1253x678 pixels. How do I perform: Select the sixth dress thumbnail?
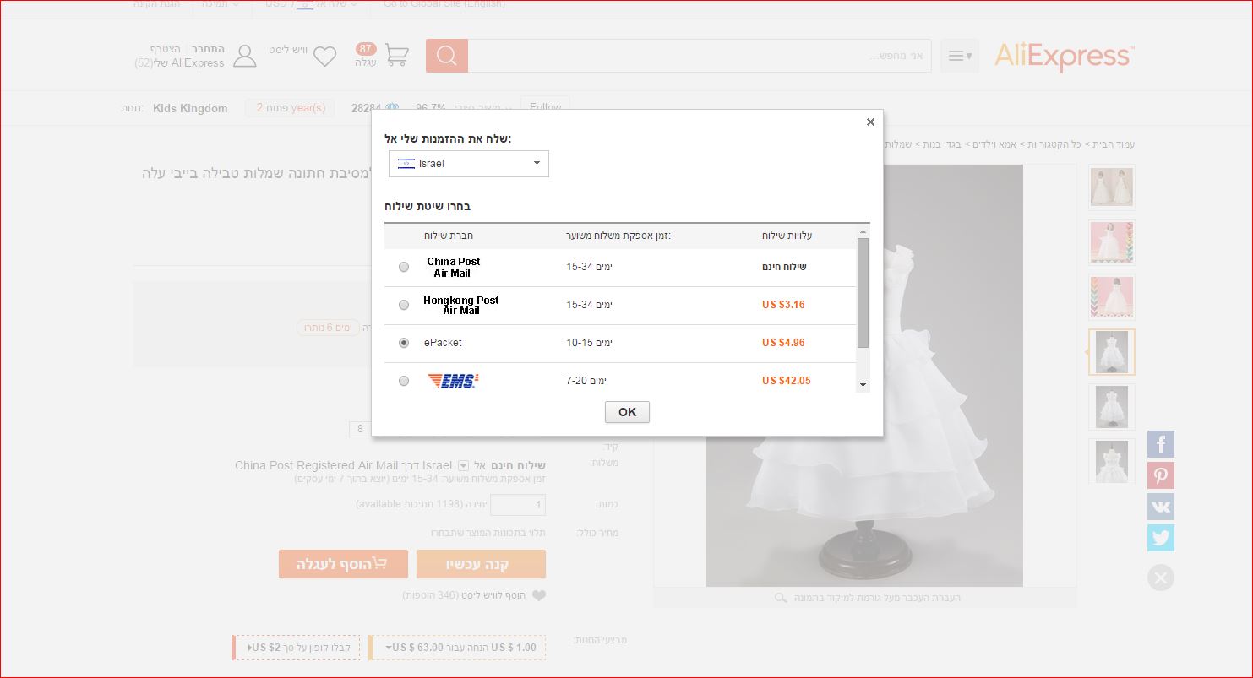click(x=1112, y=462)
